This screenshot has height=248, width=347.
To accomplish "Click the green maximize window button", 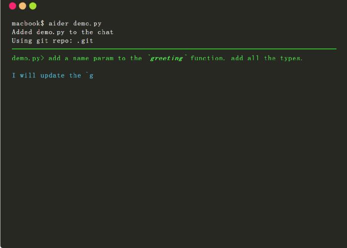I will click(33, 6).
